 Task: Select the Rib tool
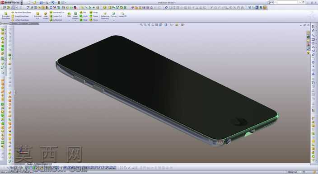click(x=83, y=12)
